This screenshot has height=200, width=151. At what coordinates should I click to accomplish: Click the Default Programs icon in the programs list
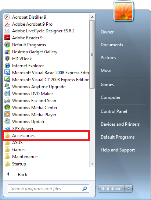tap(7, 45)
